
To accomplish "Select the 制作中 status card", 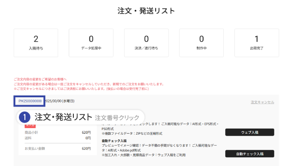I will tap(202, 43).
